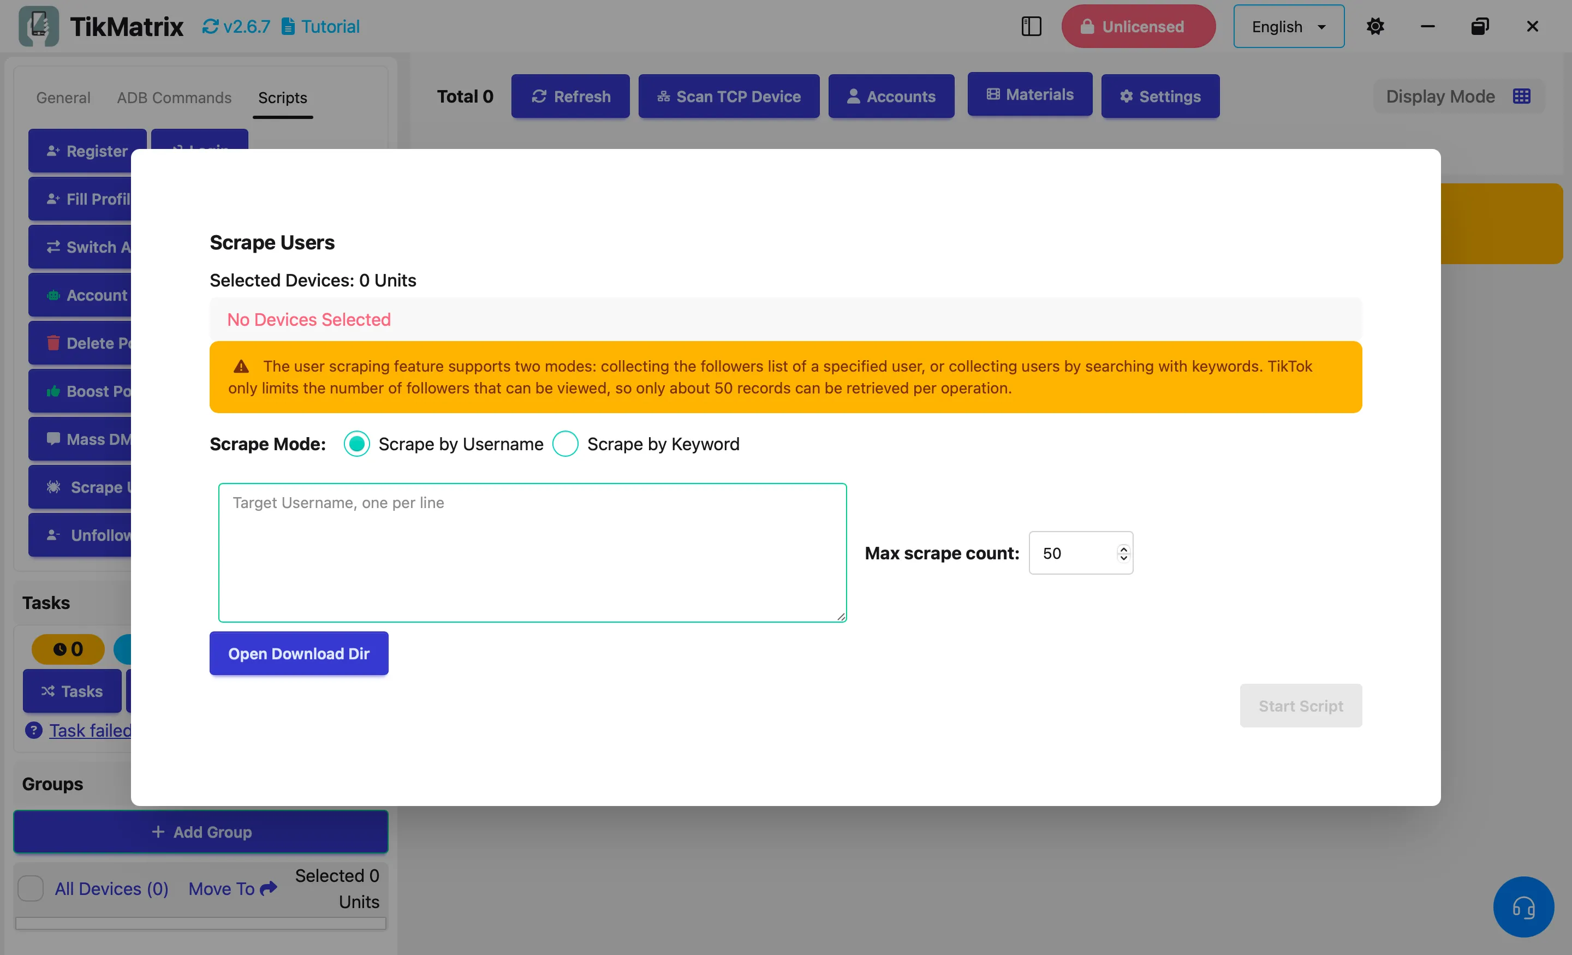Click the sidebar layout toggle icon

pos(1031,26)
